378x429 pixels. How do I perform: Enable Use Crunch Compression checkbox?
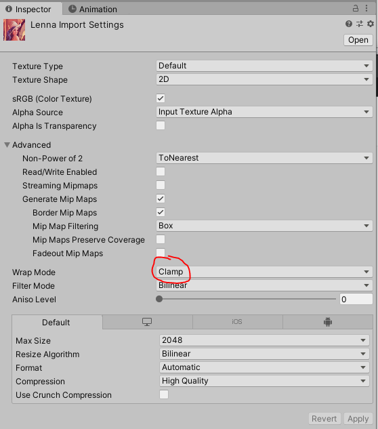coord(164,394)
